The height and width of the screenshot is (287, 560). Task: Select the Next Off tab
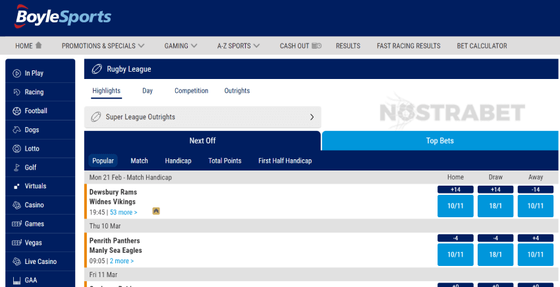(202, 141)
